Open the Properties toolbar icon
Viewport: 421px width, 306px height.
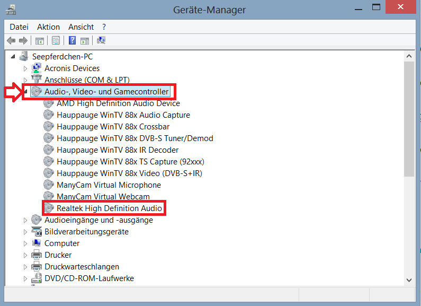pyautogui.click(x=56, y=41)
